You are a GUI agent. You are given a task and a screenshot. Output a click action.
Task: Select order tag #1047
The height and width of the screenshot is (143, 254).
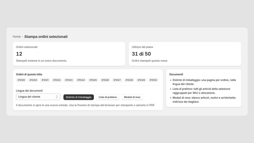pyautogui.click(x=117, y=80)
